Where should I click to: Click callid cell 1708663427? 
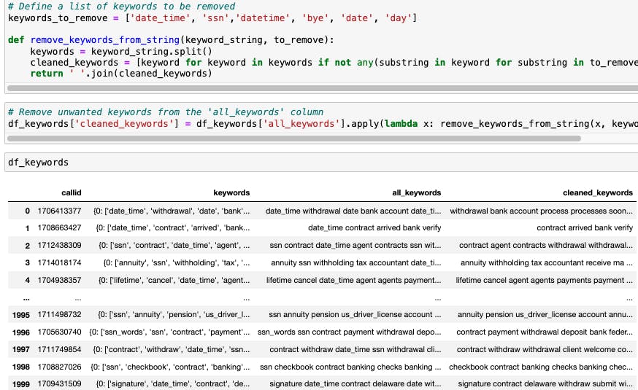tap(59, 227)
